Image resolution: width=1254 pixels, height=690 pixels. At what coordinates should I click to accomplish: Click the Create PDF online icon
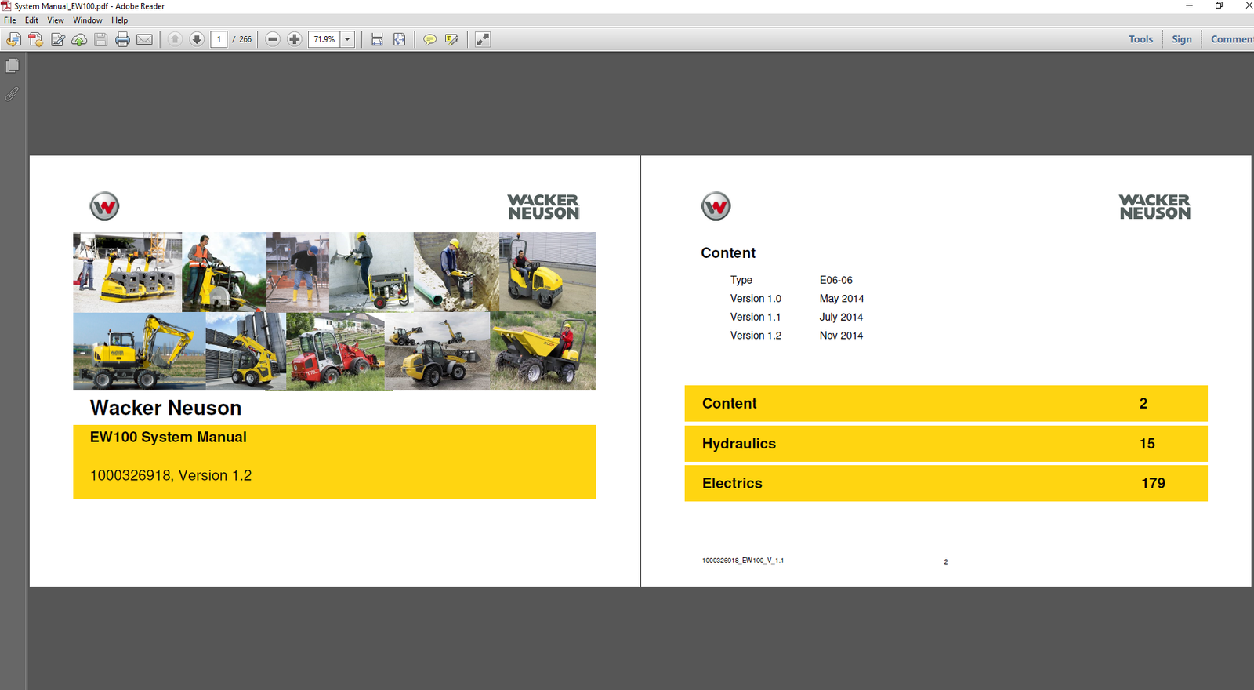(35, 39)
